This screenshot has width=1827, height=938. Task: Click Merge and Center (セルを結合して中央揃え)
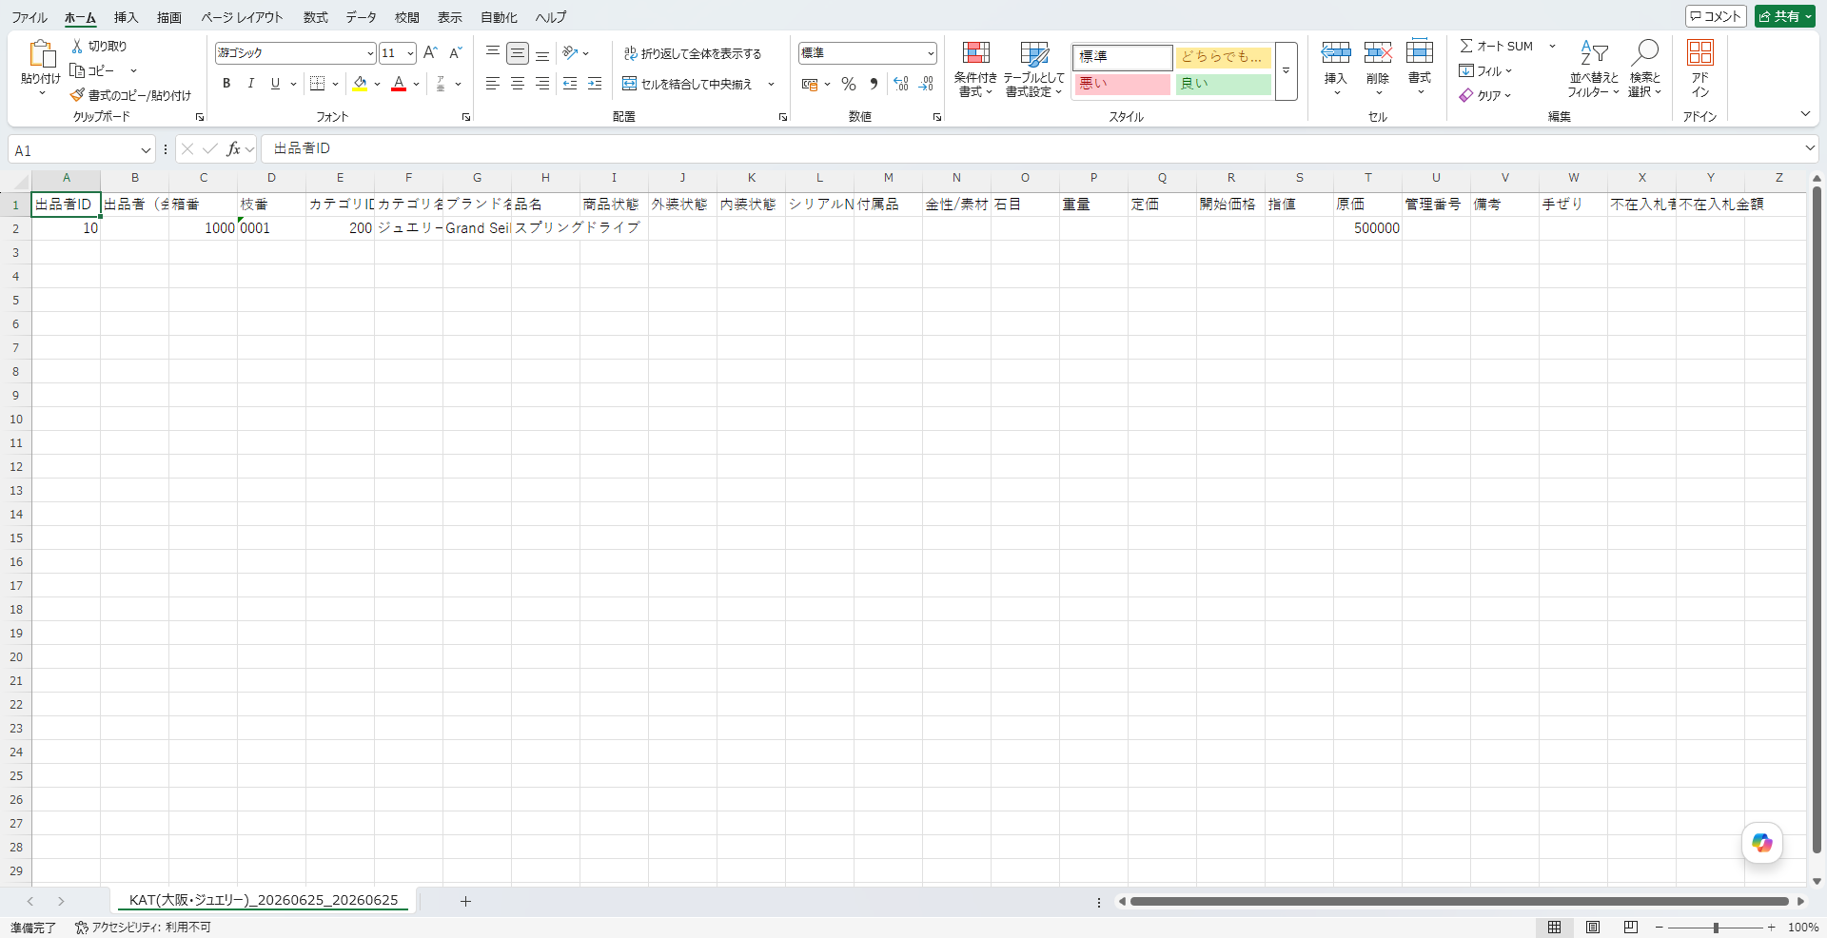click(688, 84)
